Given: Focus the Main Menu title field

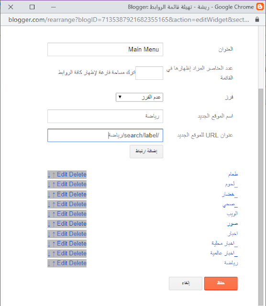Looking at the screenshot, I should [105, 49].
